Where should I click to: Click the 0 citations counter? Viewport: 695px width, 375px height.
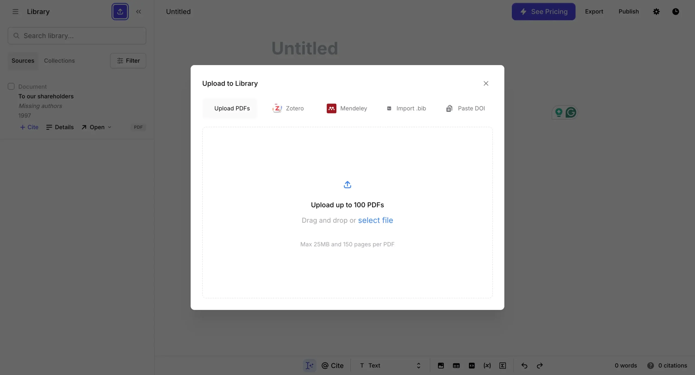coord(673,366)
